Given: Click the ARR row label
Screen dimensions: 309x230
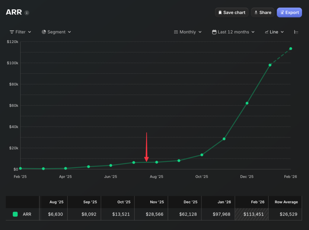Looking at the screenshot, I should coord(27,214).
